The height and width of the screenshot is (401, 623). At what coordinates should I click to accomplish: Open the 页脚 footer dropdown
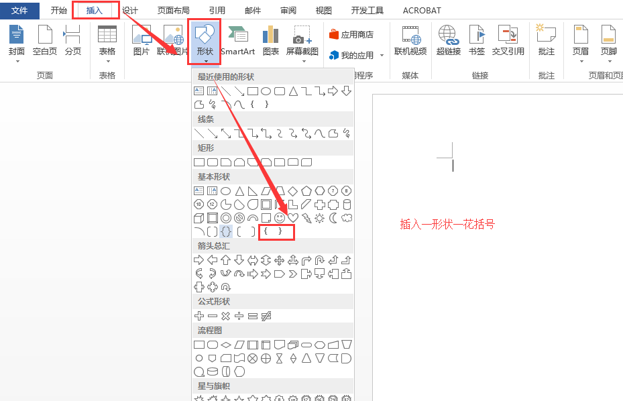[609, 43]
